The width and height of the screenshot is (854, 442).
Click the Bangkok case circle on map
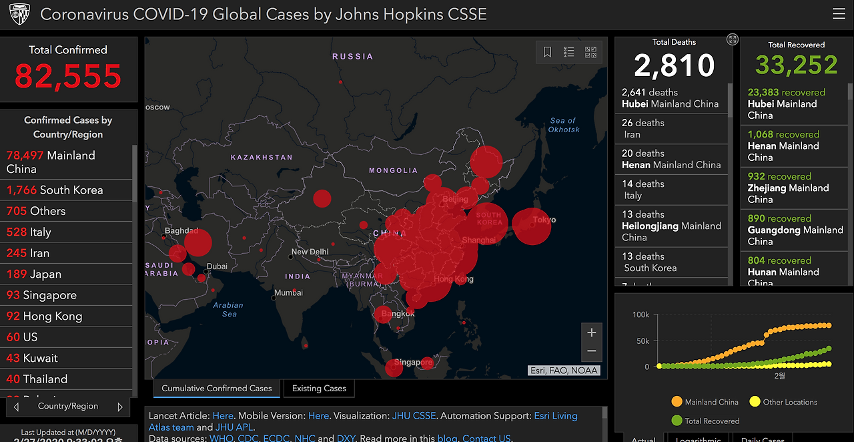point(382,314)
